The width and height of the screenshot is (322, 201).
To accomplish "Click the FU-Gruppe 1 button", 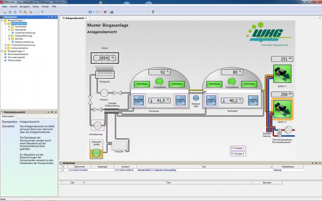I will 238,148.
